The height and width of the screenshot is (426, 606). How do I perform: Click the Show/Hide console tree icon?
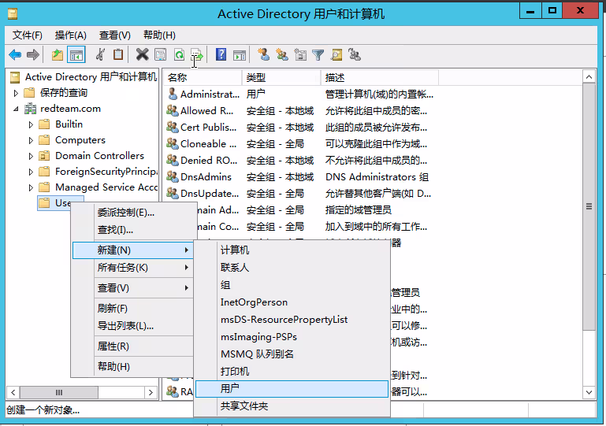(76, 54)
